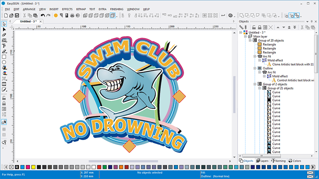The image size is (319, 179).
Task: Click the Undo arrow icon
Action: click(43, 16)
